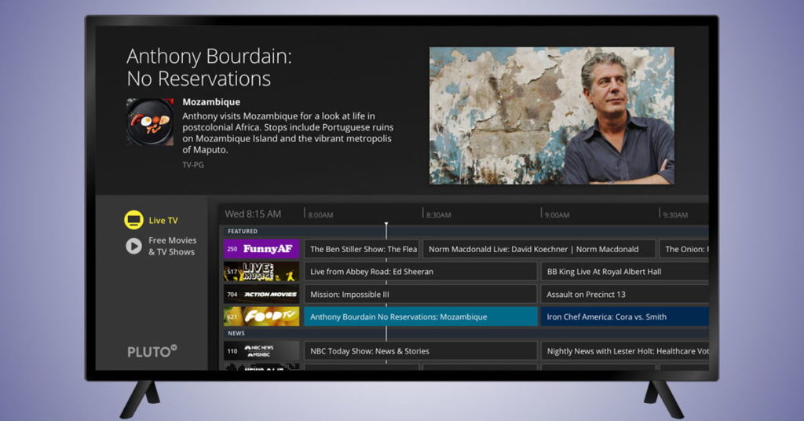Image resolution: width=804 pixels, height=421 pixels.
Task: Open the Live TV menu item
Action: click(163, 221)
